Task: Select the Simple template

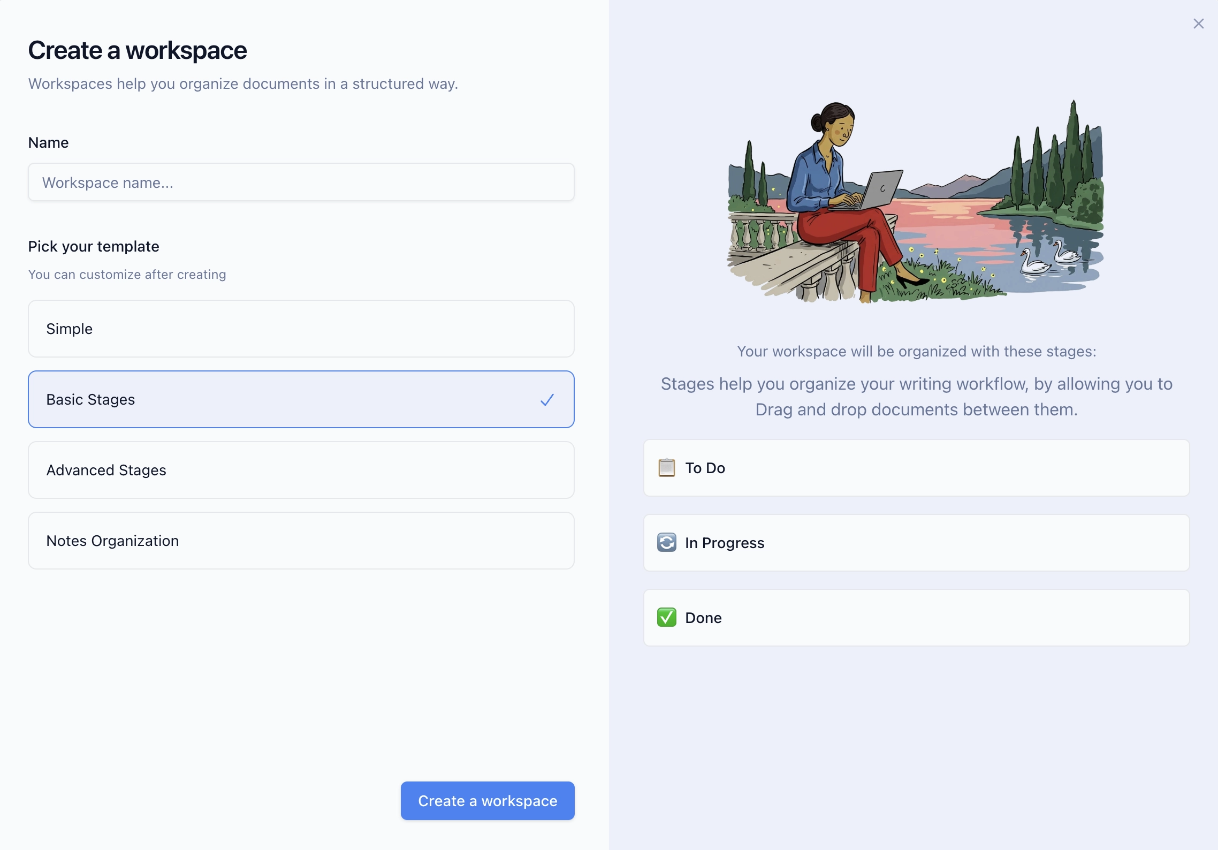Action: click(x=301, y=329)
